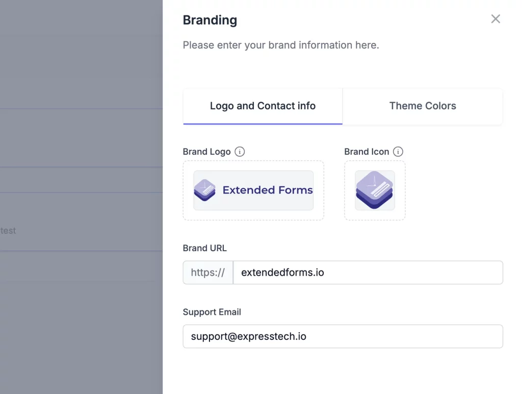Click the Branding panel heading
This screenshot has height=394, width=522.
point(210,20)
